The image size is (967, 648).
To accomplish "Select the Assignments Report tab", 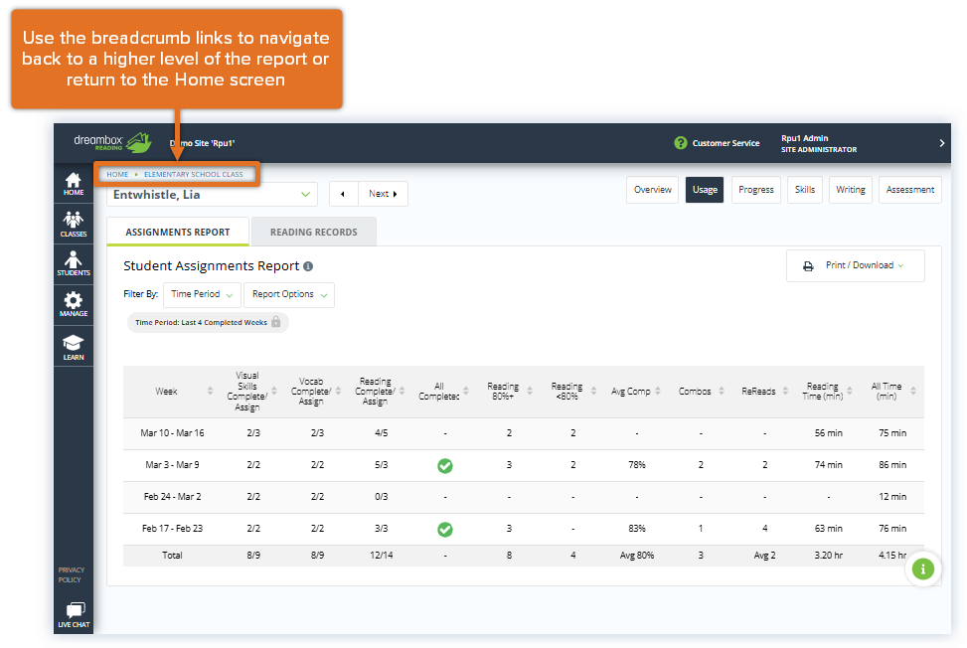I will pos(177,232).
